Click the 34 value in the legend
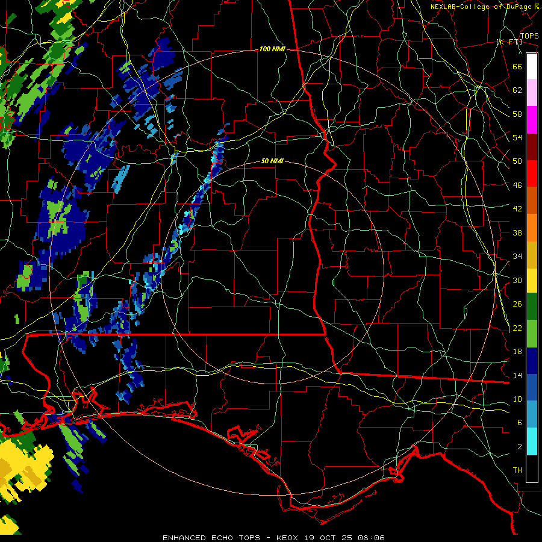This screenshot has width=542, height=542. [517, 257]
